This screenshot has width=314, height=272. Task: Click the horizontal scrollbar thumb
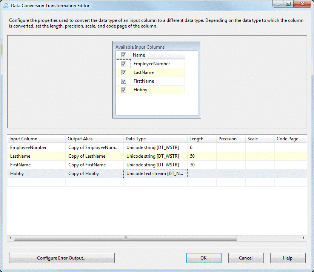pyautogui.click(x=125, y=238)
